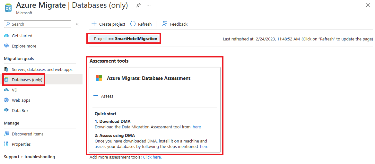Collapse the sidebar with the double chevron
This screenshot has width=375, height=164.
click(77, 24)
